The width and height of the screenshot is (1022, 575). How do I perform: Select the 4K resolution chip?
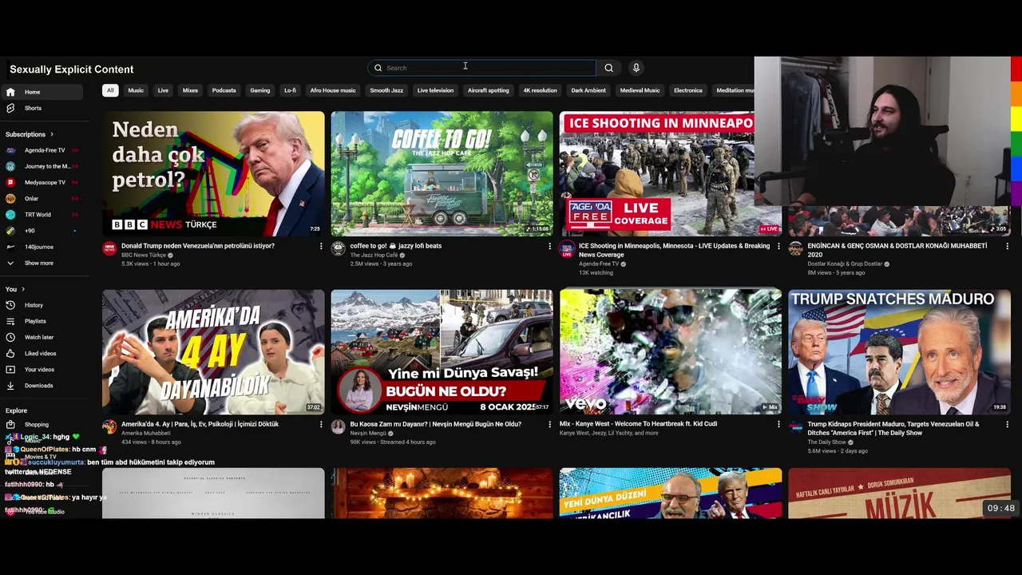coord(540,90)
